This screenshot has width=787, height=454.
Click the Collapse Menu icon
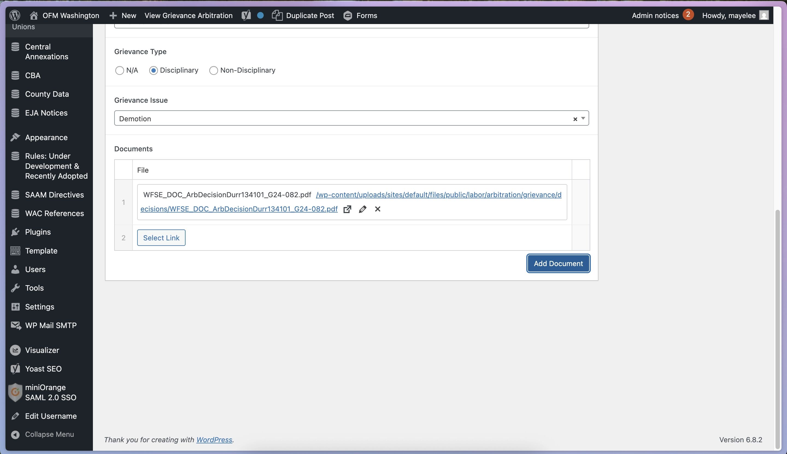[15, 434]
